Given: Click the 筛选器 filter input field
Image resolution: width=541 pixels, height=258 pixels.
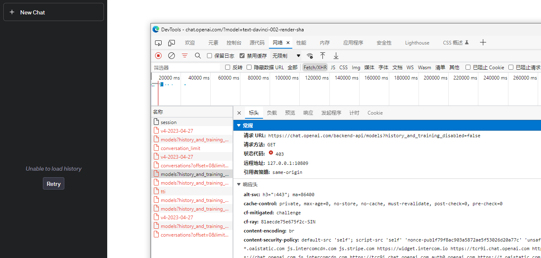Looking at the screenshot, I should tap(186, 67).
